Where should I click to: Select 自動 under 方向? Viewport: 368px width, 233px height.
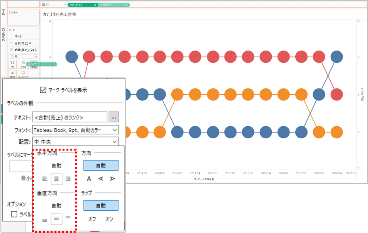point(101,166)
